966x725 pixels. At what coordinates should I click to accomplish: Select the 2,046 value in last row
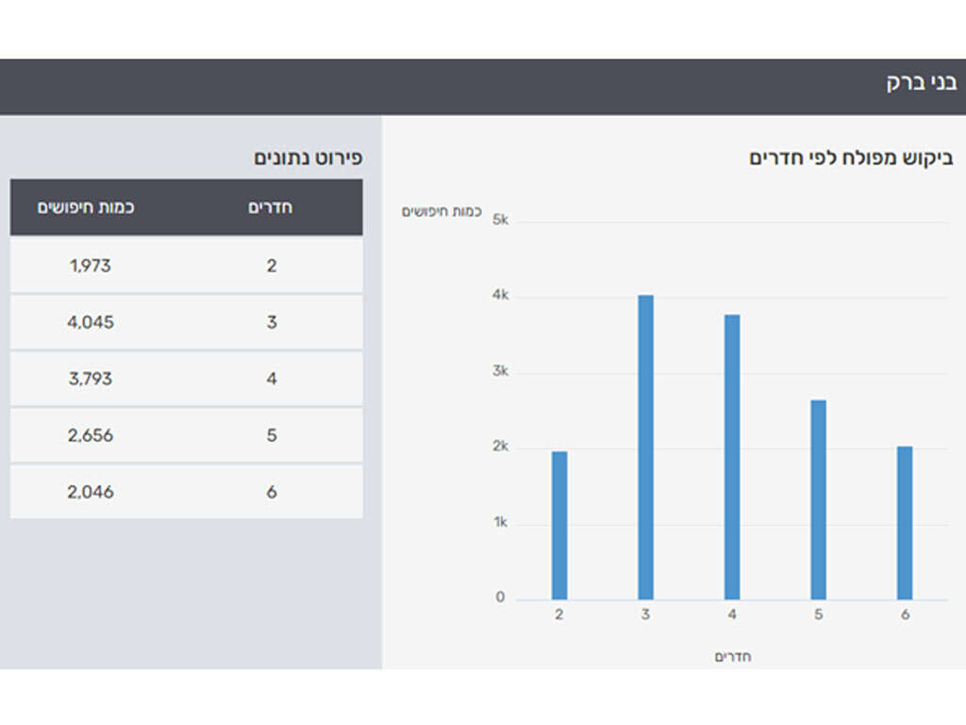[x=91, y=492]
